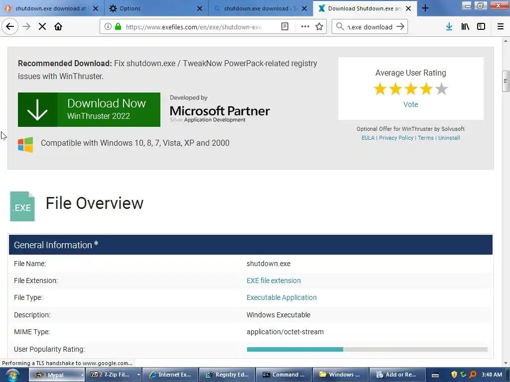This screenshot has height=382, width=510.
Task: Switch to the shutdown.exe download search tab
Action: pos(260,8)
